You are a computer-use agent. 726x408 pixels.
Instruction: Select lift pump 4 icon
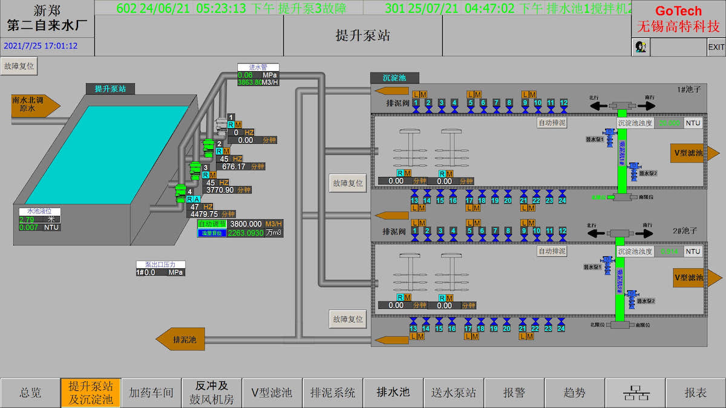click(x=180, y=192)
